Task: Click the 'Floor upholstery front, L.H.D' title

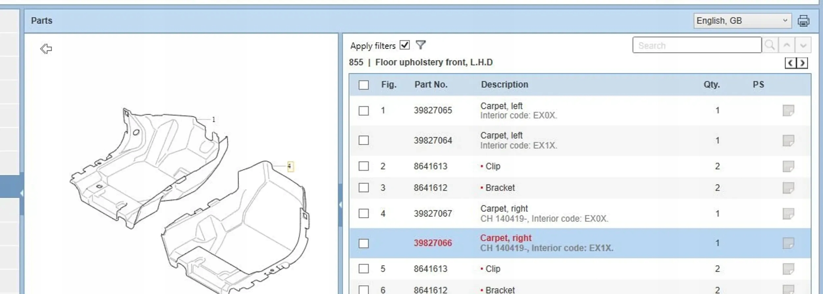Action: [x=434, y=62]
